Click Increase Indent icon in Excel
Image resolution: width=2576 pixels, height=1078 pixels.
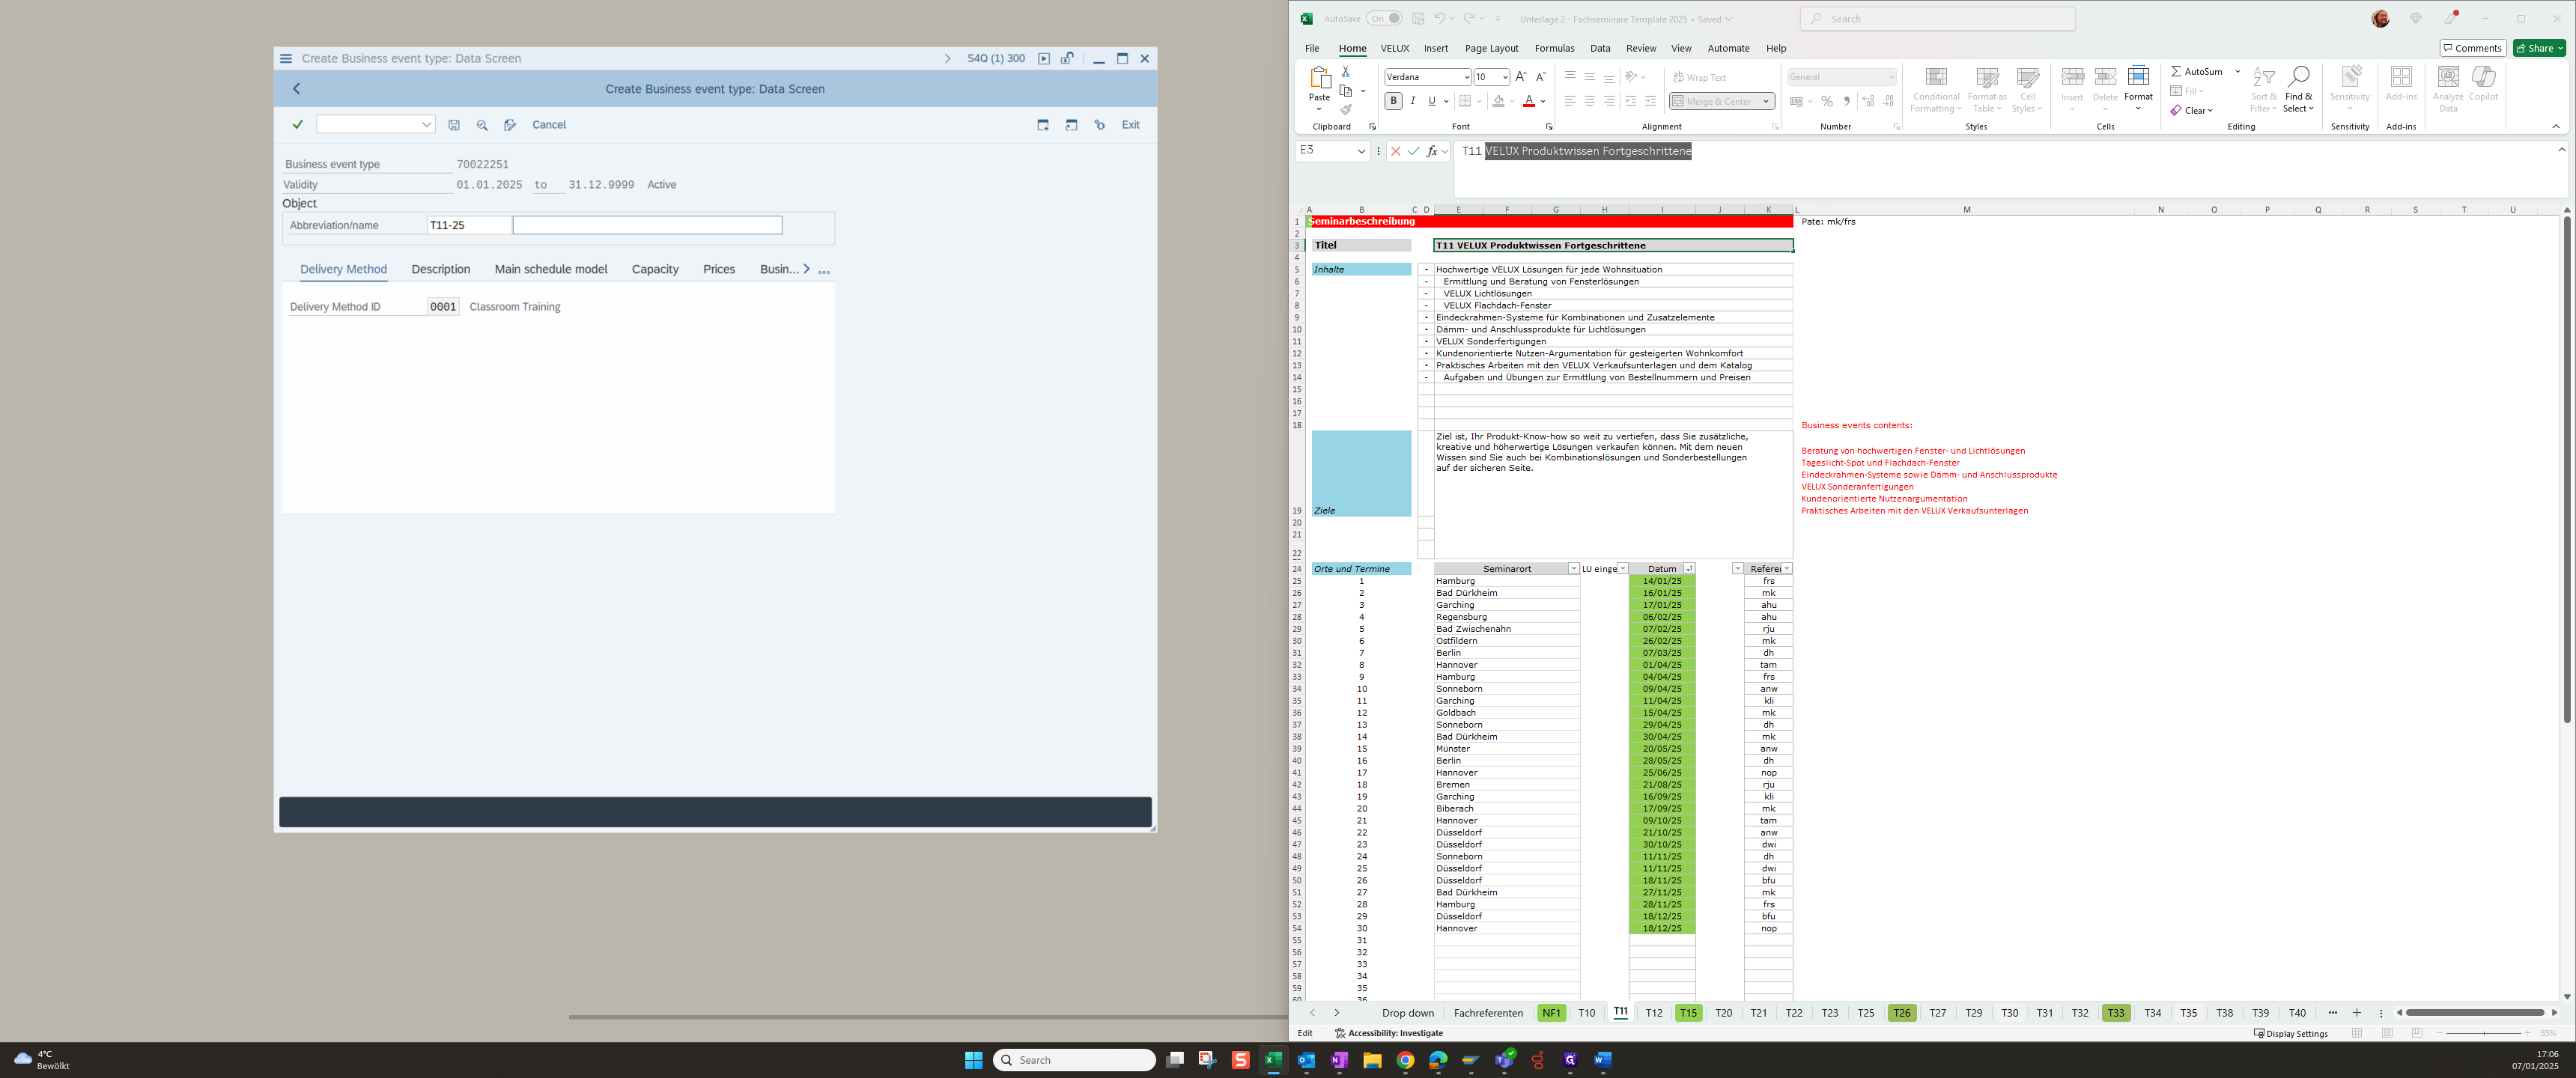coord(1651,101)
